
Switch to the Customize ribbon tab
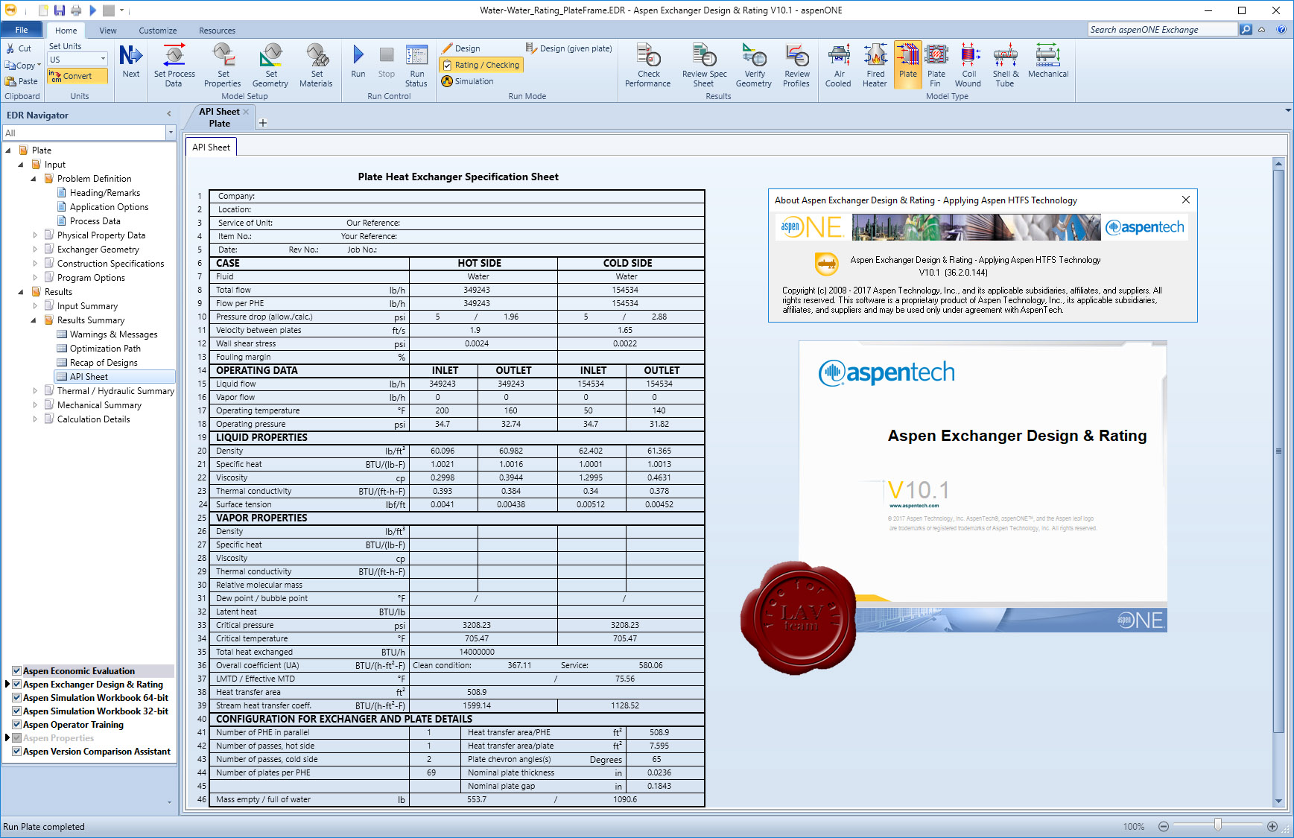tap(158, 31)
